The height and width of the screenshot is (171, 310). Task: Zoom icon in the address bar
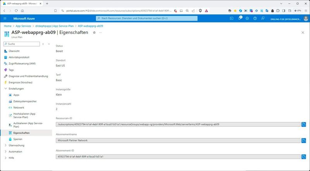coord(187,11)
